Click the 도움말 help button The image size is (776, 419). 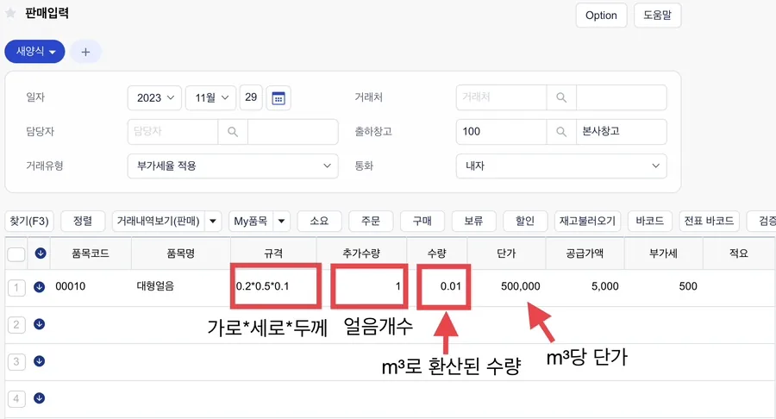click(657, 16)
